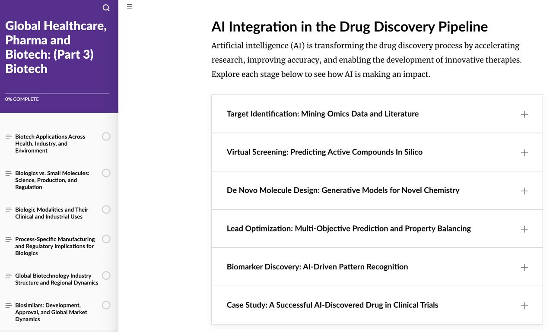
Task: Toggle completion circle for Process-Specific Manufacturing lesson
Action: coord(106,239)
